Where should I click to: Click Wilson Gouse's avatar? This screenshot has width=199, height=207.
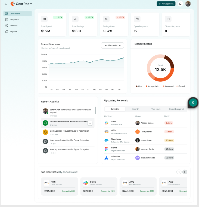(138, 123)
